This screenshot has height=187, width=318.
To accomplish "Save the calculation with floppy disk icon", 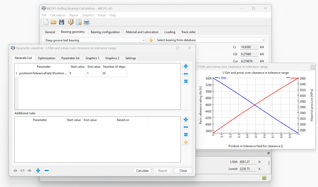I will click(62, 22).
